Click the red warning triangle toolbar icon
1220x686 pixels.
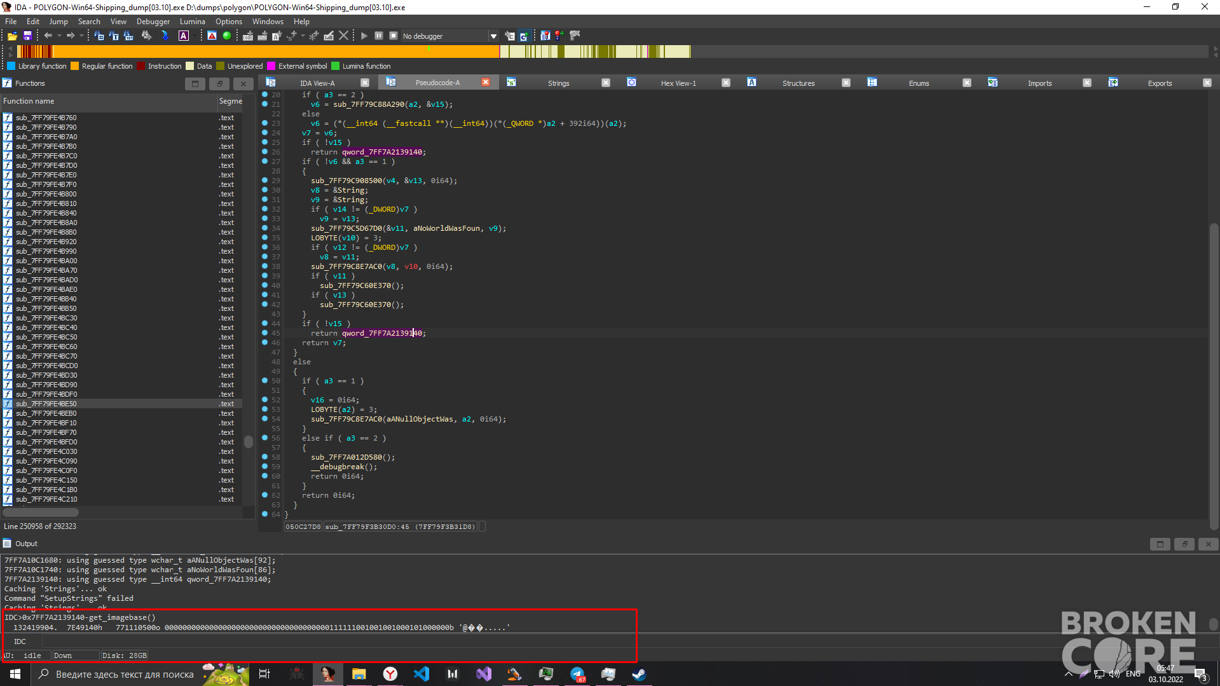212,36
